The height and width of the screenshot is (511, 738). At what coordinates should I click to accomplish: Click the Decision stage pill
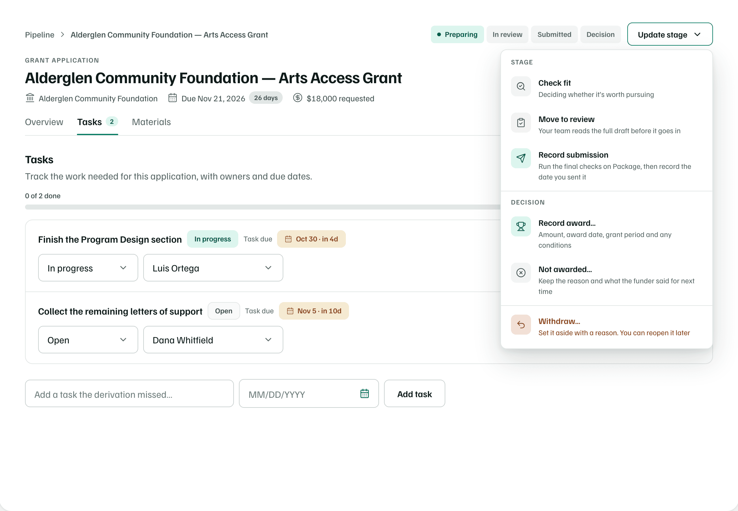coord(600,34)
